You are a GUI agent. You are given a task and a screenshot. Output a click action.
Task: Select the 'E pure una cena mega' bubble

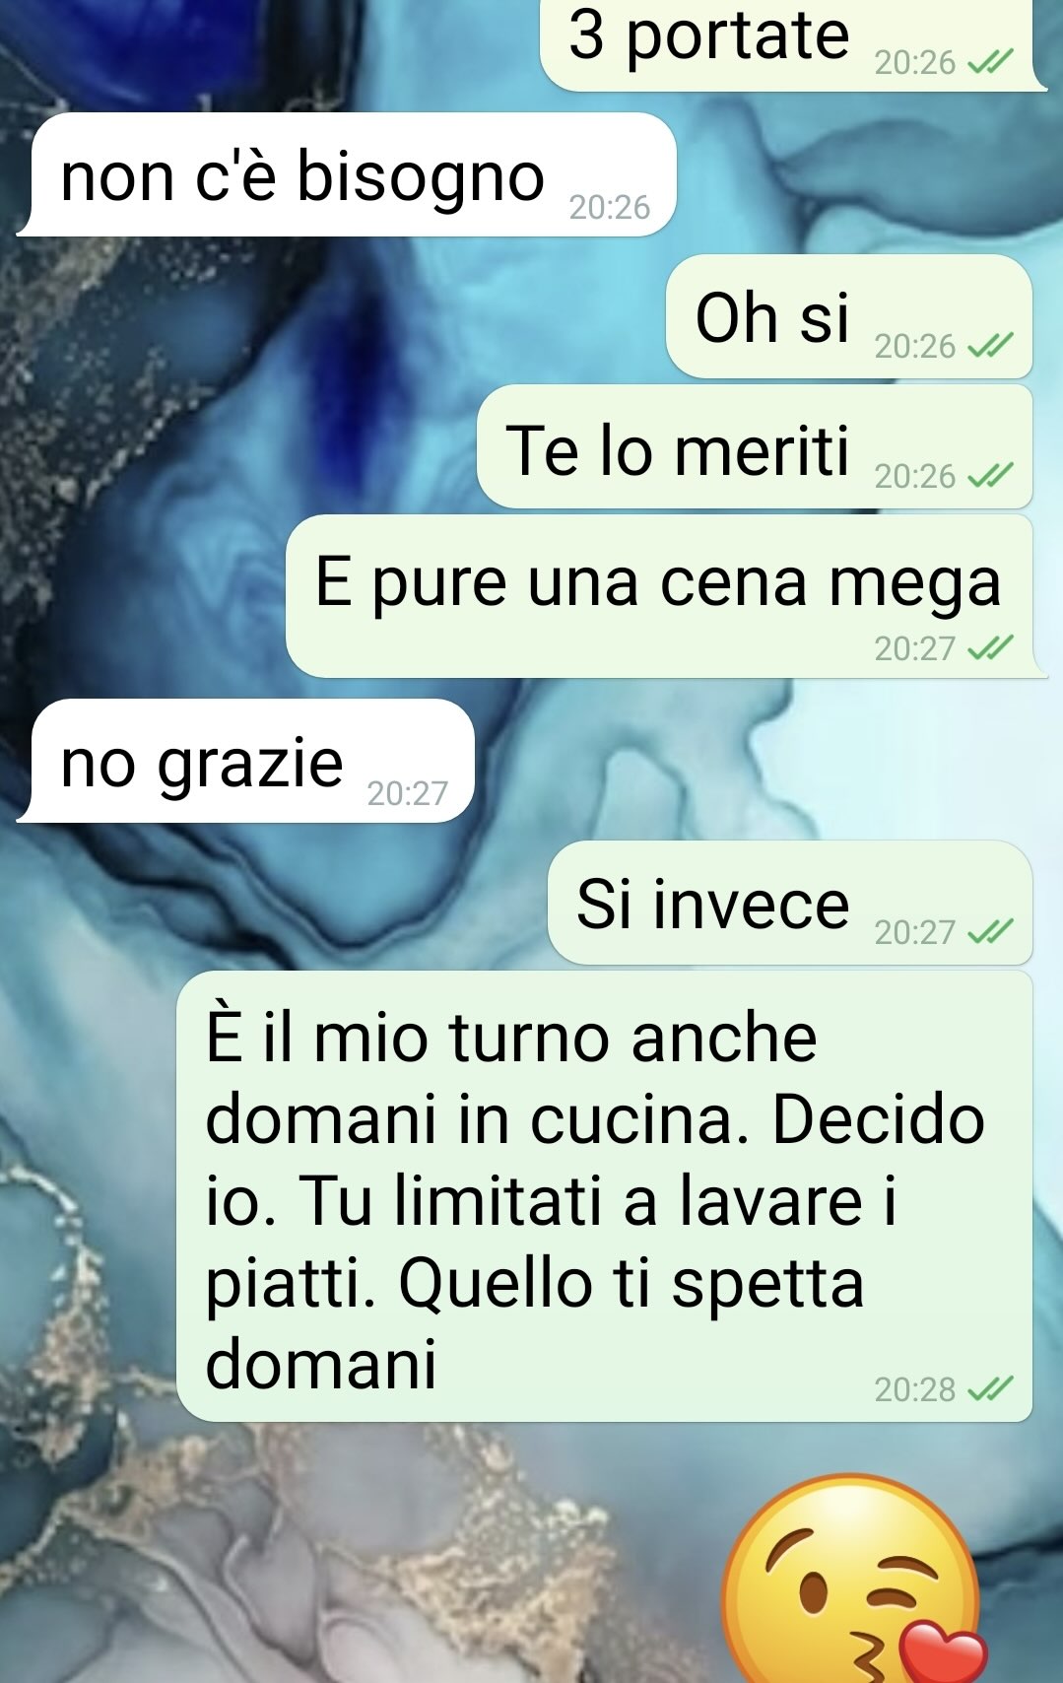tap(666, 596)
